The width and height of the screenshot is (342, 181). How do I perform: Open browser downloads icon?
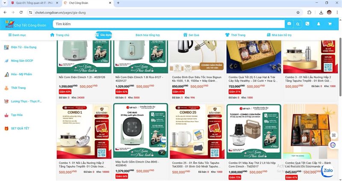321,12
